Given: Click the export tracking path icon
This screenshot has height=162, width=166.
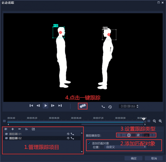Looking at the screenshot, I should [33, 129].
